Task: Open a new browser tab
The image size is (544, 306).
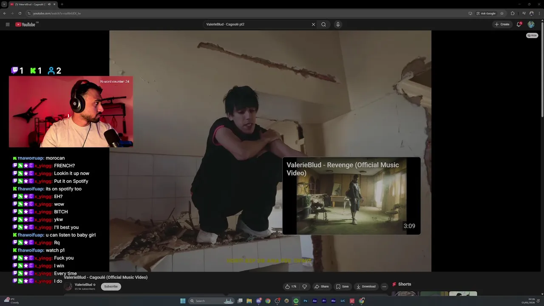Action: pyautogui.click(x=62, y=4)
